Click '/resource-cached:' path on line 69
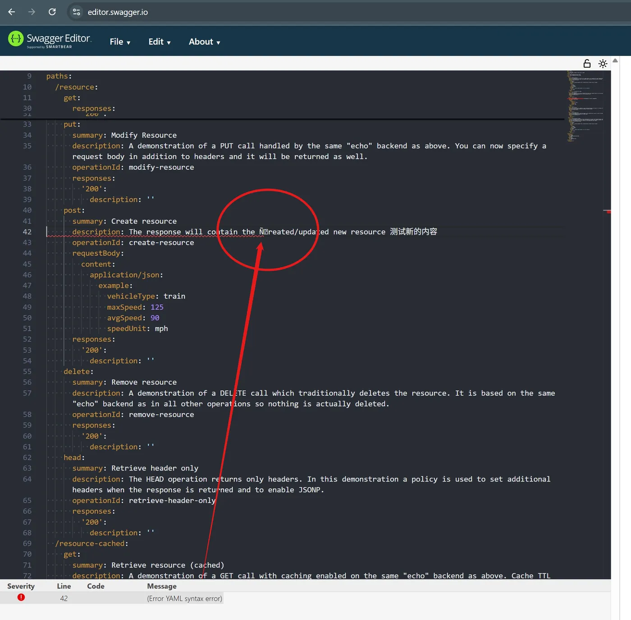Screen dimensions: 631x620 coord(92,544)
